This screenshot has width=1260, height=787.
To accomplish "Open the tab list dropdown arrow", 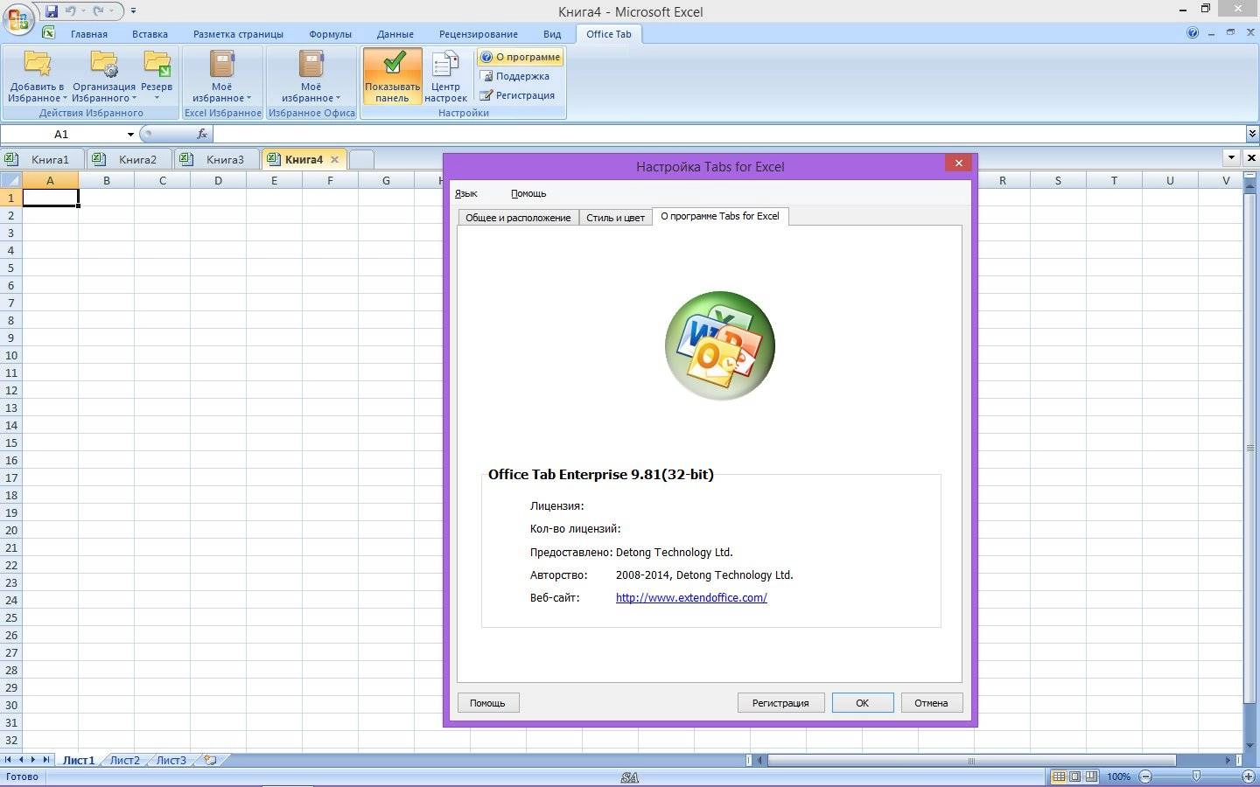I will [x=1231, y=158].
